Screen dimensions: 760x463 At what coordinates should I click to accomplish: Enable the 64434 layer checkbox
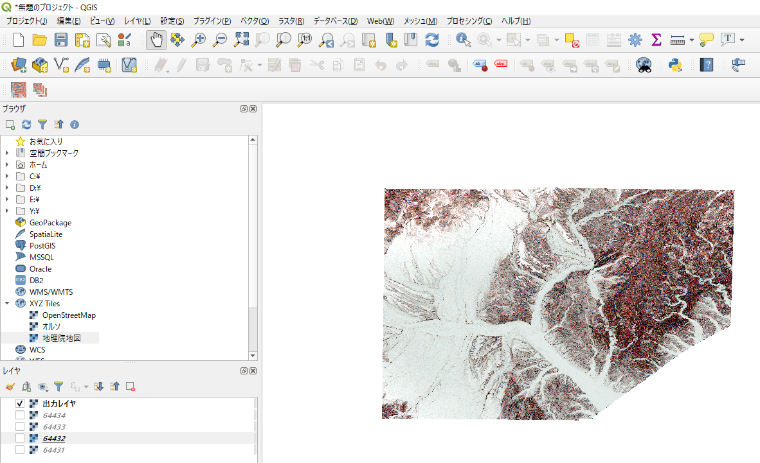click(x=20, y=415)
